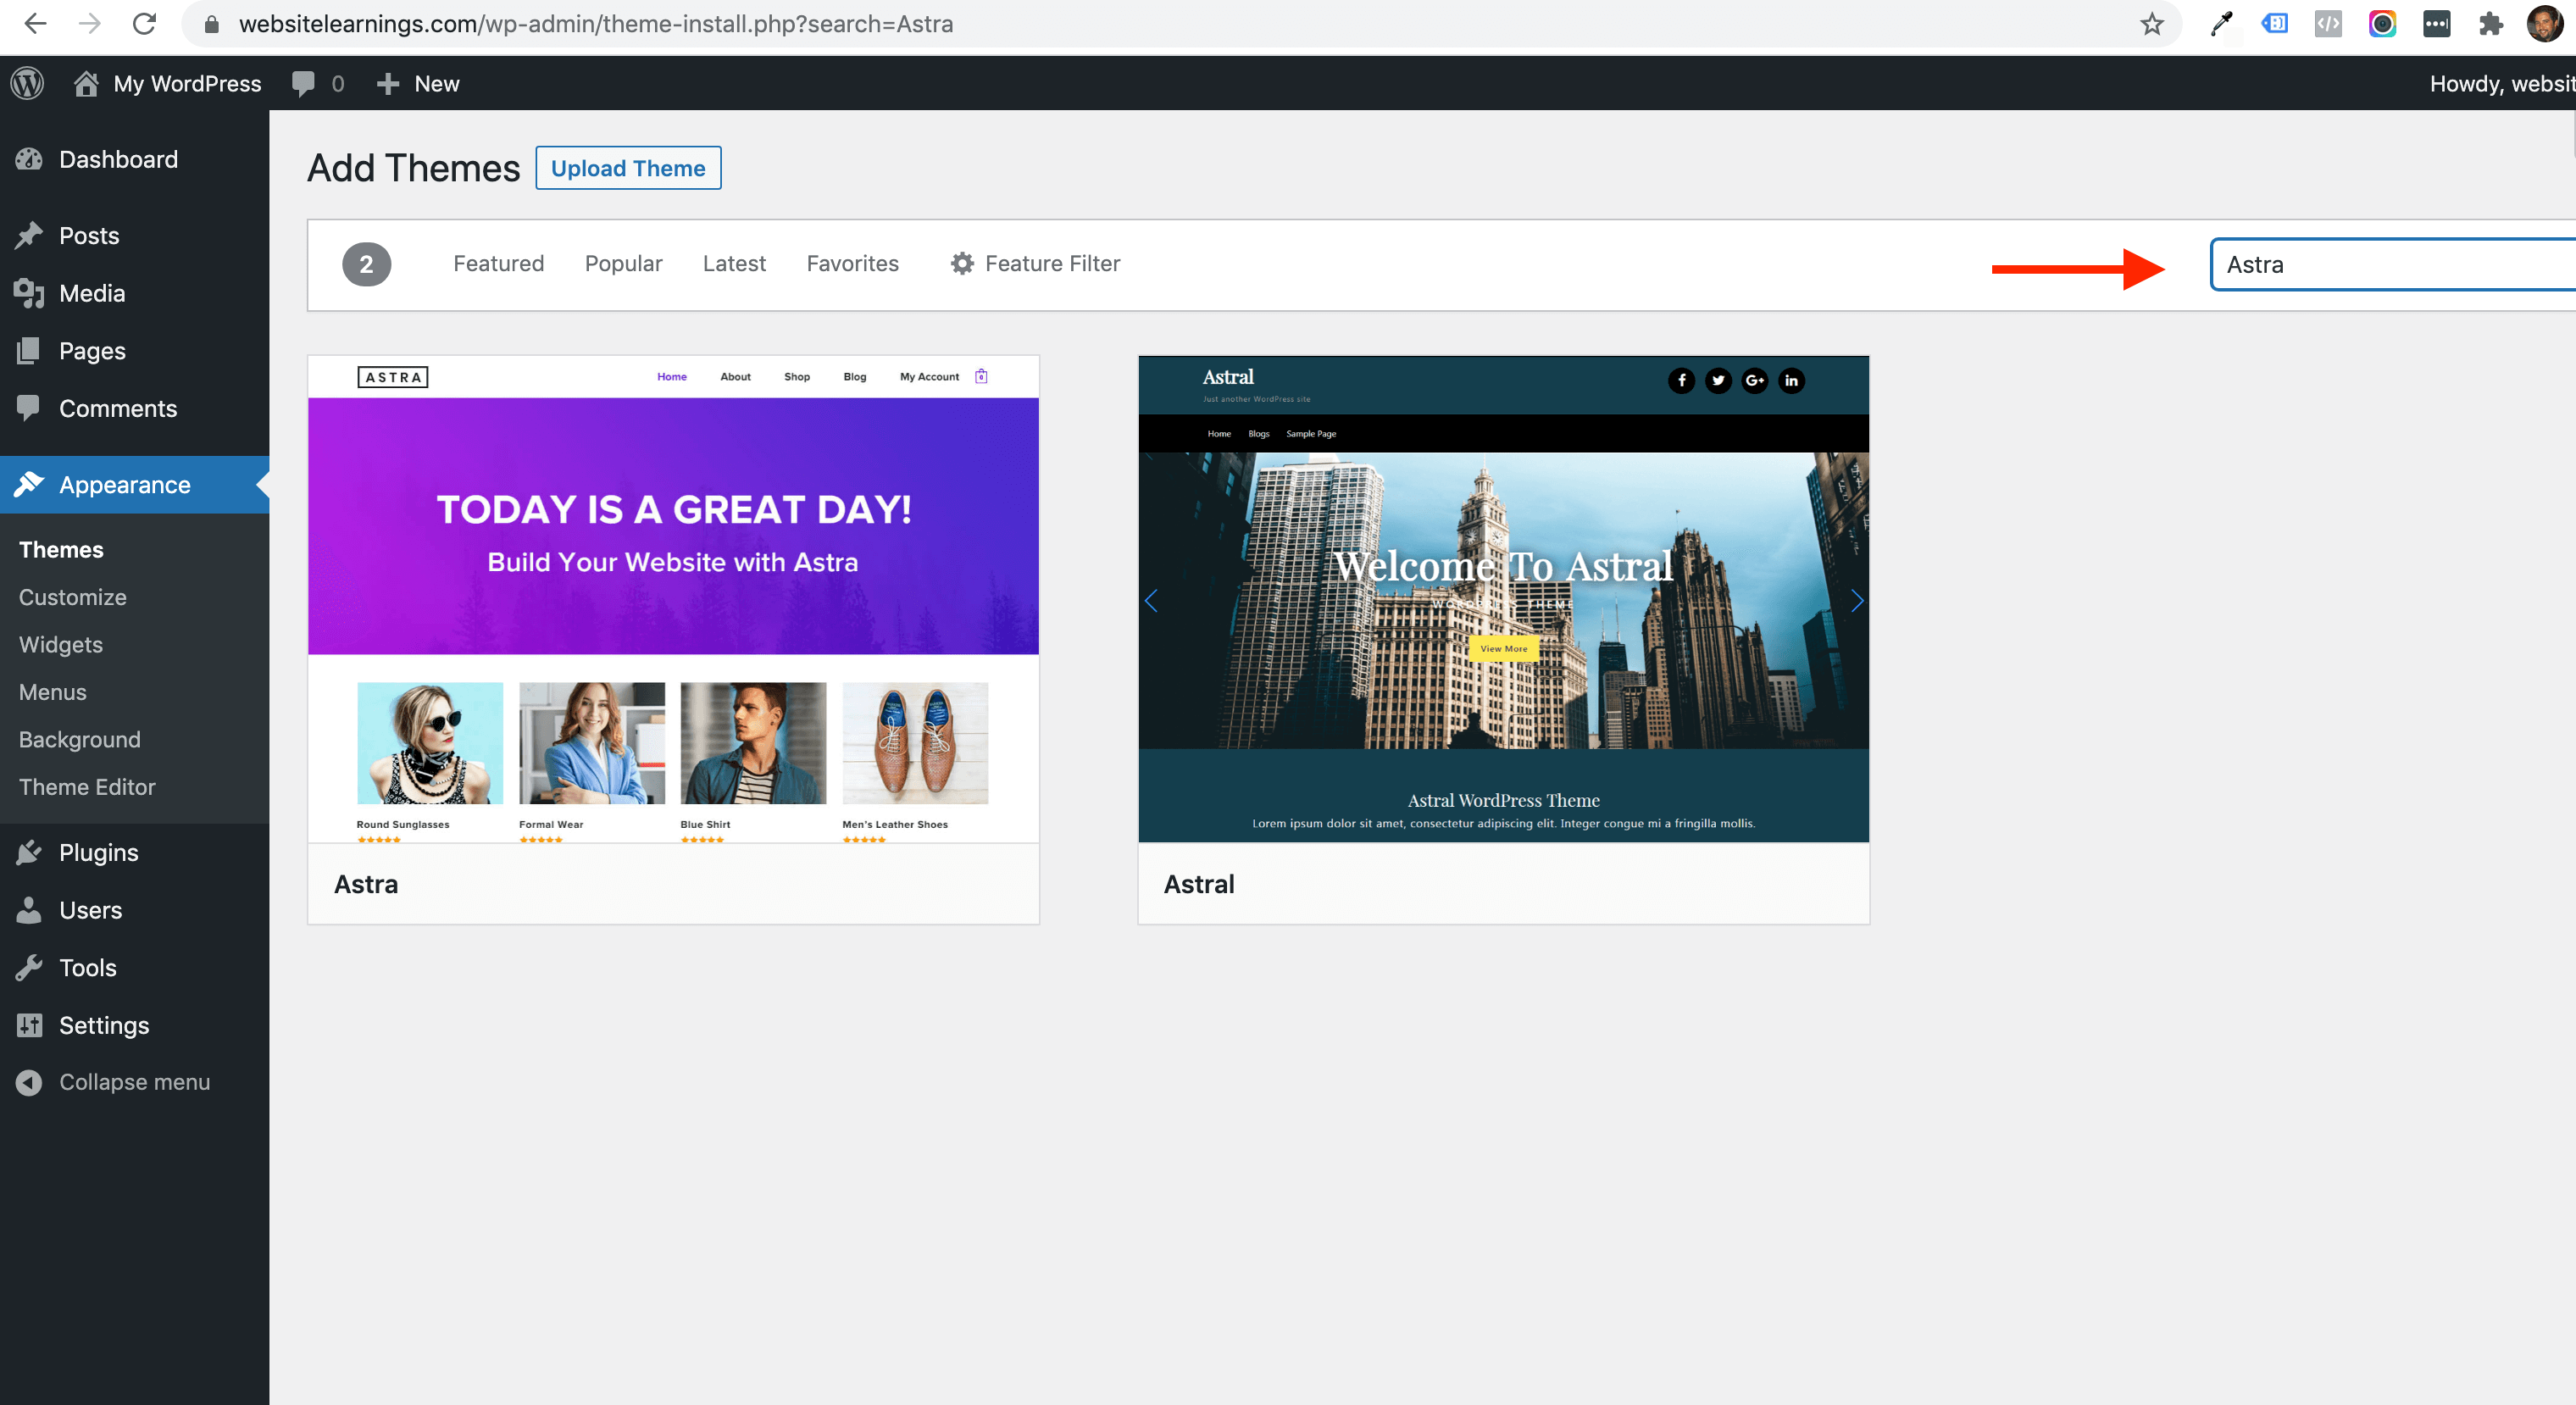Image resolution: width=2576 pixels, height=1405 pixels.
Task: Open the Tools menu
Action: pos(134,967)
